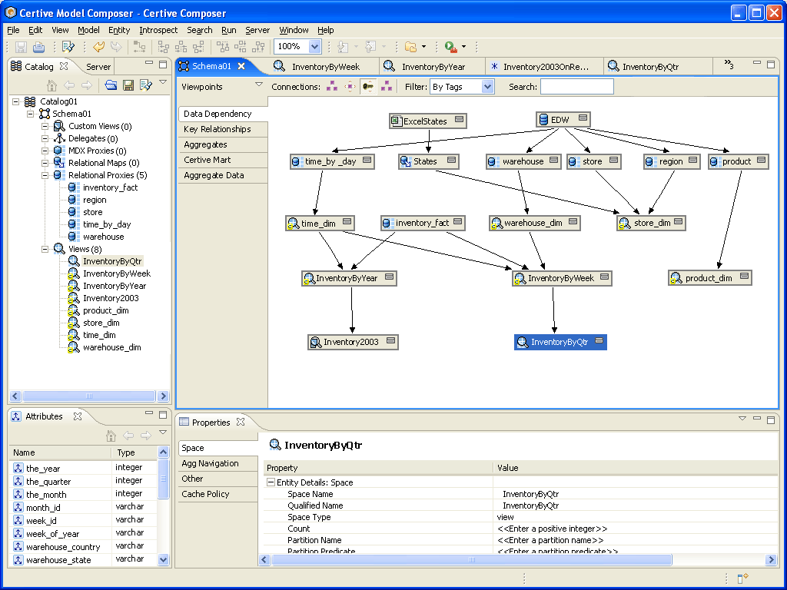Screen dimensions: 787x590
Task: Select the store_dim diagram node
Action: click(x=651, y=223)
